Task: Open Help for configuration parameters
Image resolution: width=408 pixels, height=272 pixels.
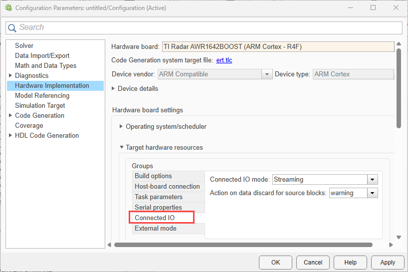Action: pyautogui.click(x=350, y=263)
